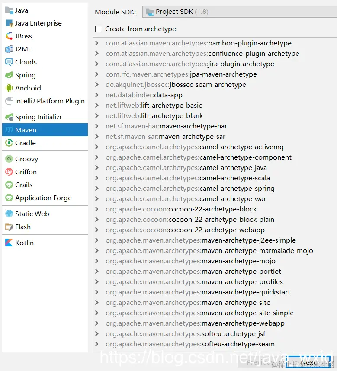Select jbosscc-seam-archetype entry
337x371 pixels.
point(176,85)
